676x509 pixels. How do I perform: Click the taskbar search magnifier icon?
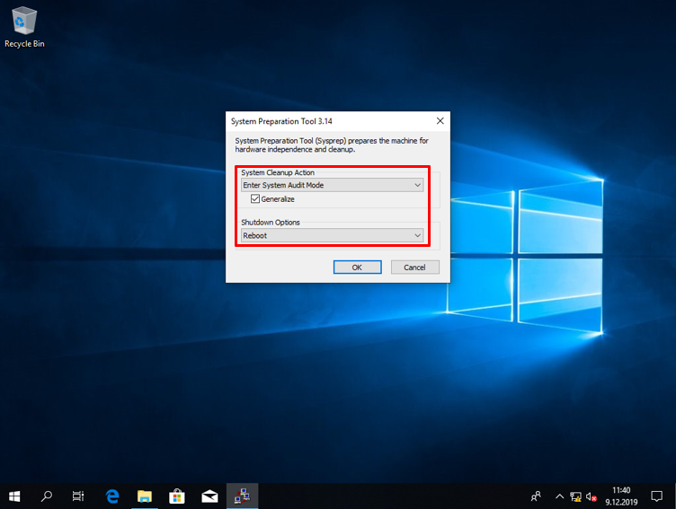point(47,496)
